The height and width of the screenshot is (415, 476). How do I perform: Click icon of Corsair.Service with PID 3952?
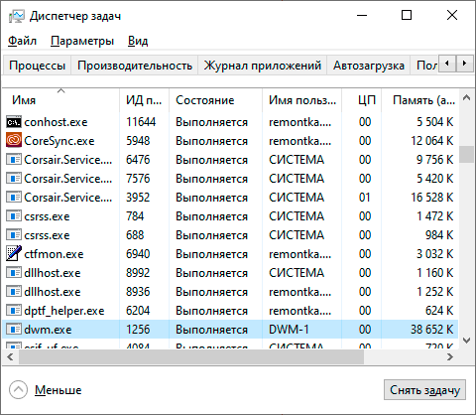coord(14,198)
